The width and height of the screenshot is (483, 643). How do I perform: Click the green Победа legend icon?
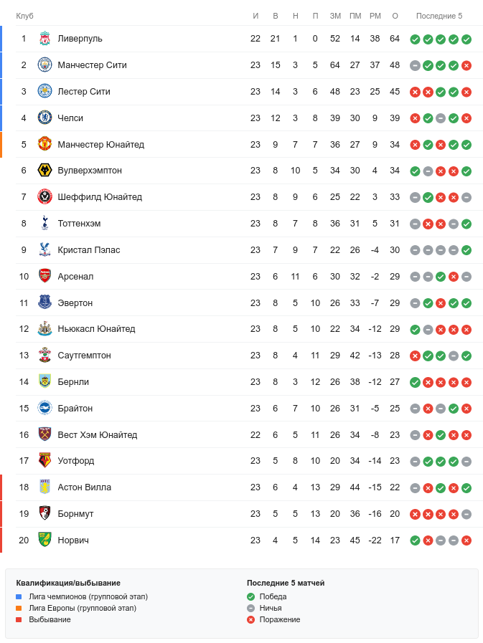250,596
